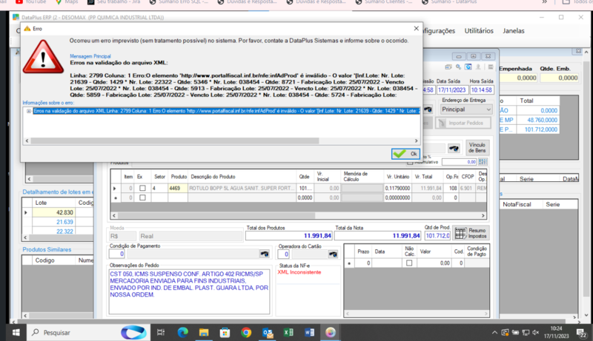This screenshot has width=593, height=341.
Task: Open Microsoft Store from taskbar
Action: pos(225,332)
